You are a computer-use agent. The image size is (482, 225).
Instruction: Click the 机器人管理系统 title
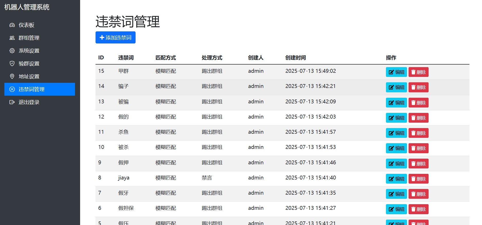point(27,7)
